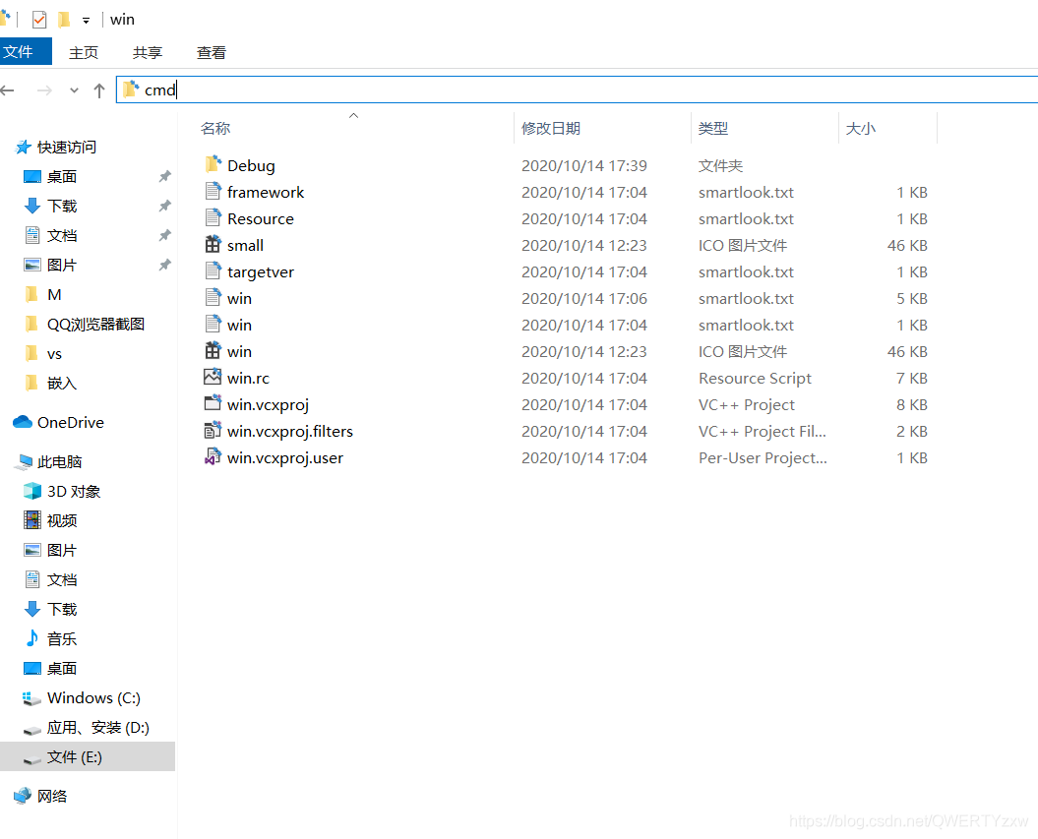
Task: Select OneDrive cloud icon in sidebar
Action: [x=23, y=422]
